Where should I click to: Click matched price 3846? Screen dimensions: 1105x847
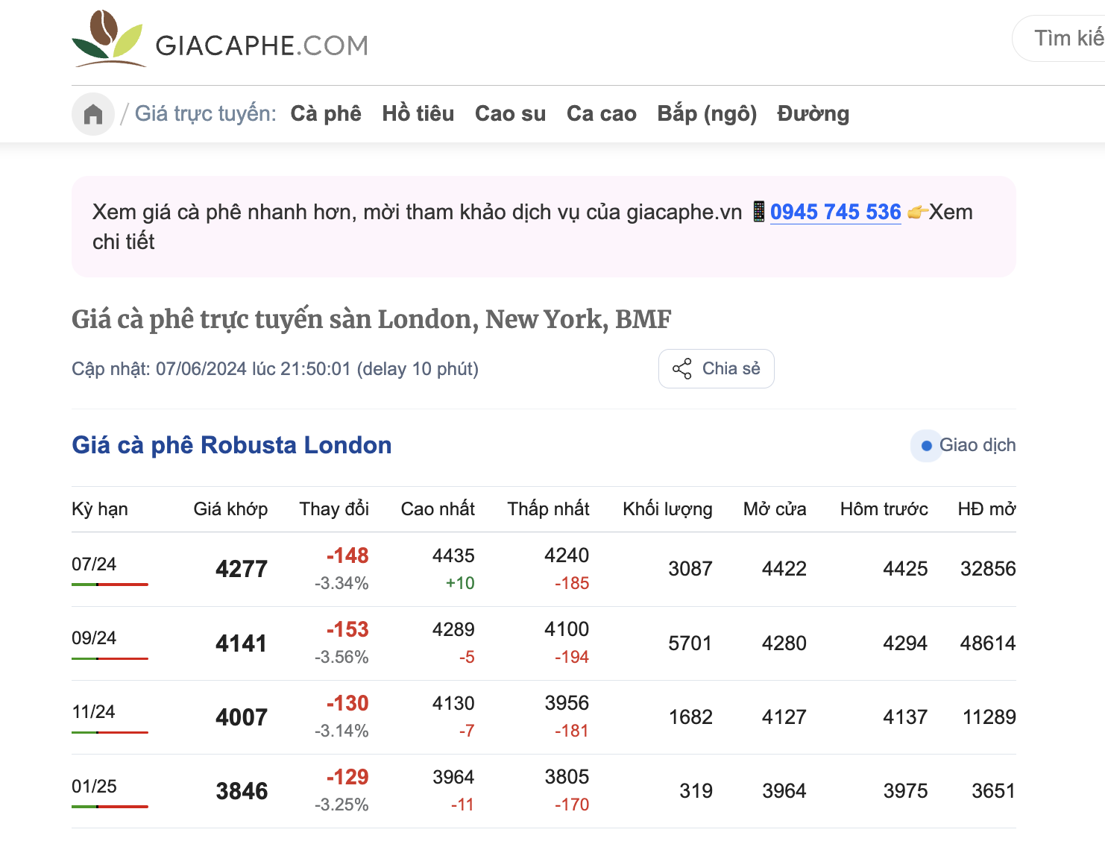pyautogui.click(x=242, y=790)
